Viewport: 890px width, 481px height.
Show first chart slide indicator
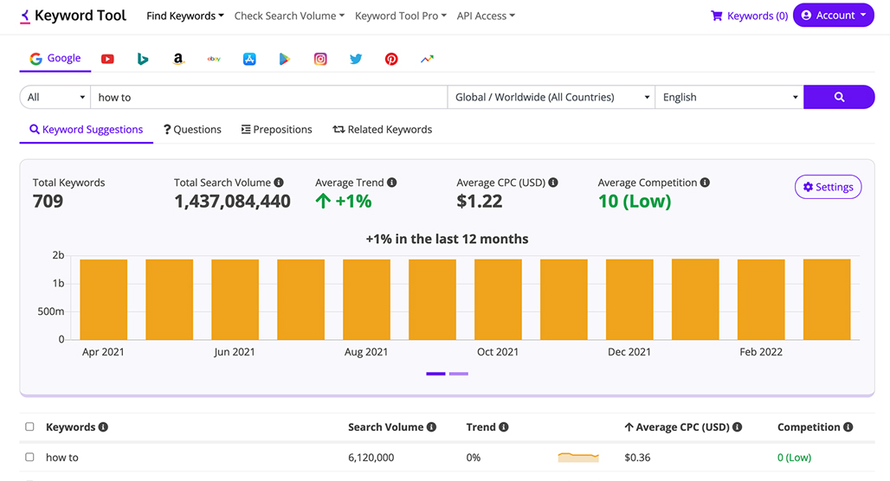pos(436,374)
